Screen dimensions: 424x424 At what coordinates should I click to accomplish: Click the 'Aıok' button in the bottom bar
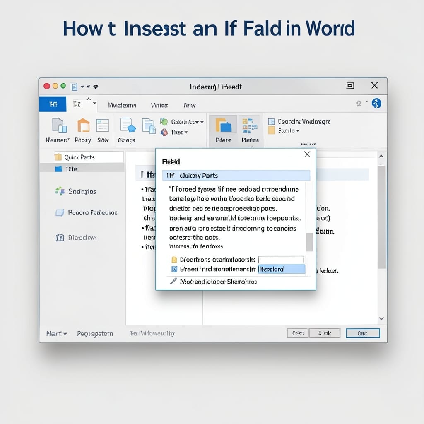(325, 333)
